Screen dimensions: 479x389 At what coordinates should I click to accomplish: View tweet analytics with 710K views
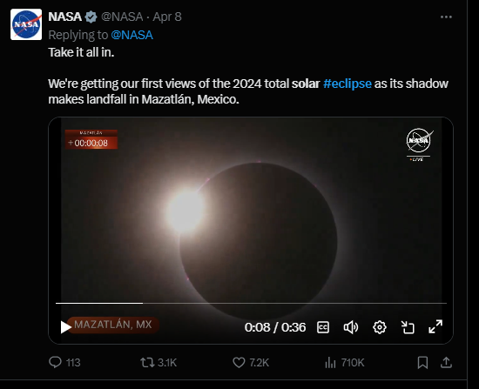345,362
